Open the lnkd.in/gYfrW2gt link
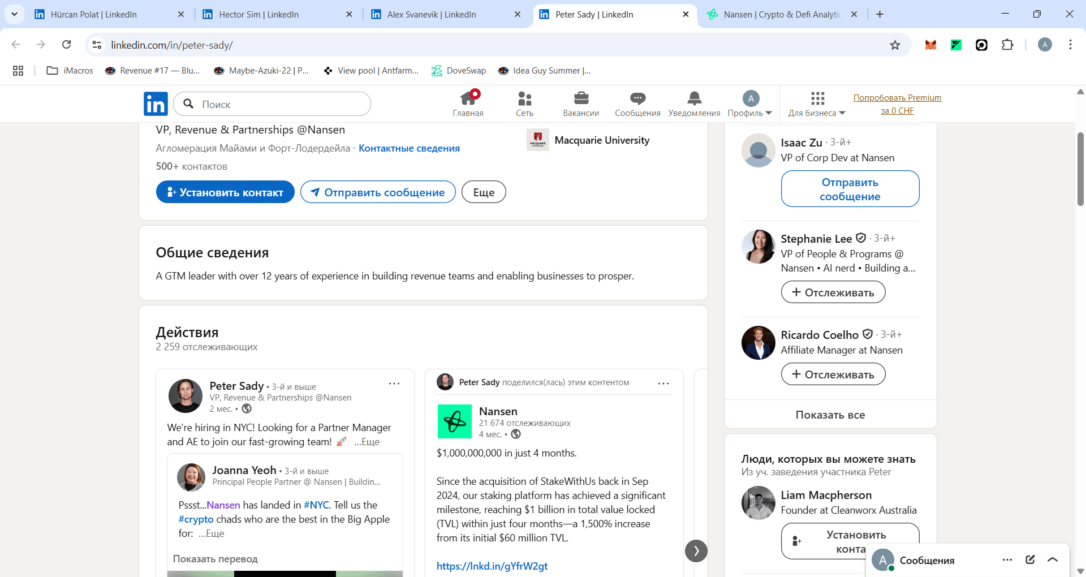 coord(492,566)
